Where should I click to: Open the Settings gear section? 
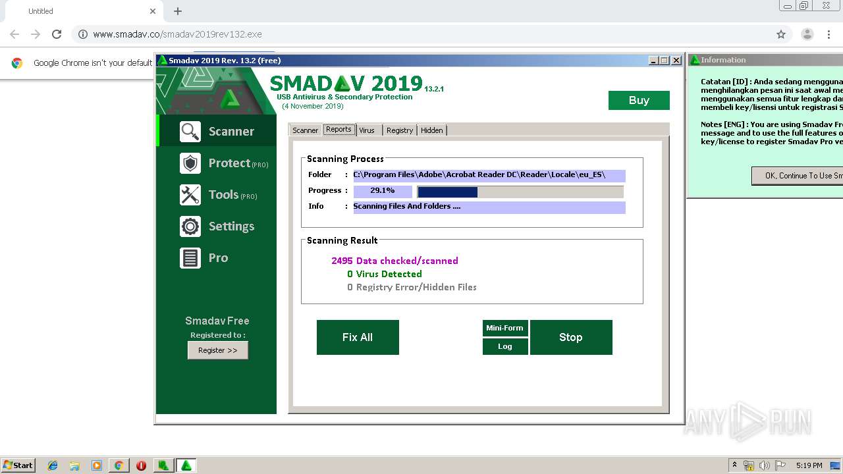(217, 226)
